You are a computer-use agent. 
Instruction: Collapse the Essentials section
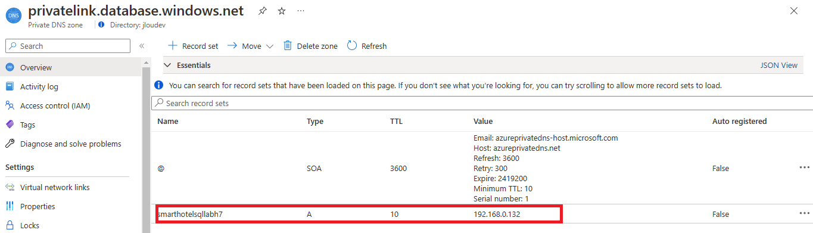[x=167, y=65]
